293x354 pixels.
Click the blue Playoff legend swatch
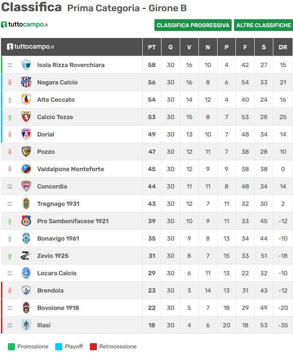(x=58, y=346)
